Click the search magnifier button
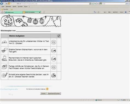The width and height of the screenshot is (130, 104). [127, 4]
